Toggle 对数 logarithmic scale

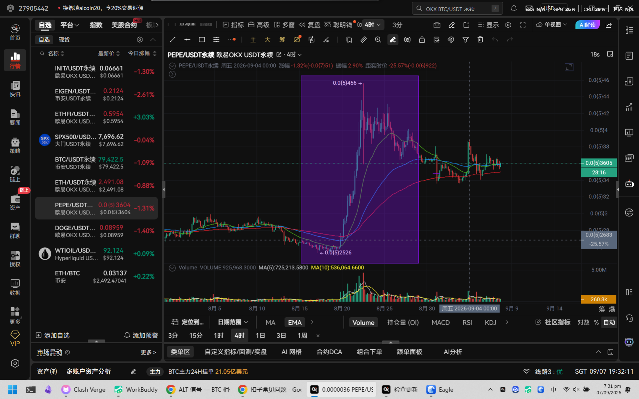[583, 323]
